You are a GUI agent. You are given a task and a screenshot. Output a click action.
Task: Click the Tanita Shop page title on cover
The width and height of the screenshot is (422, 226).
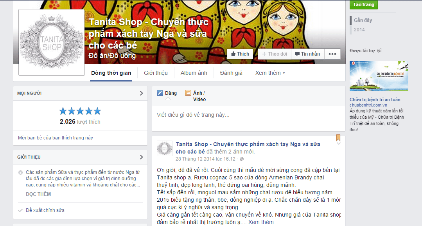point(149,34)
